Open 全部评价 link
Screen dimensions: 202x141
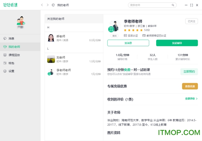point(191,98)
